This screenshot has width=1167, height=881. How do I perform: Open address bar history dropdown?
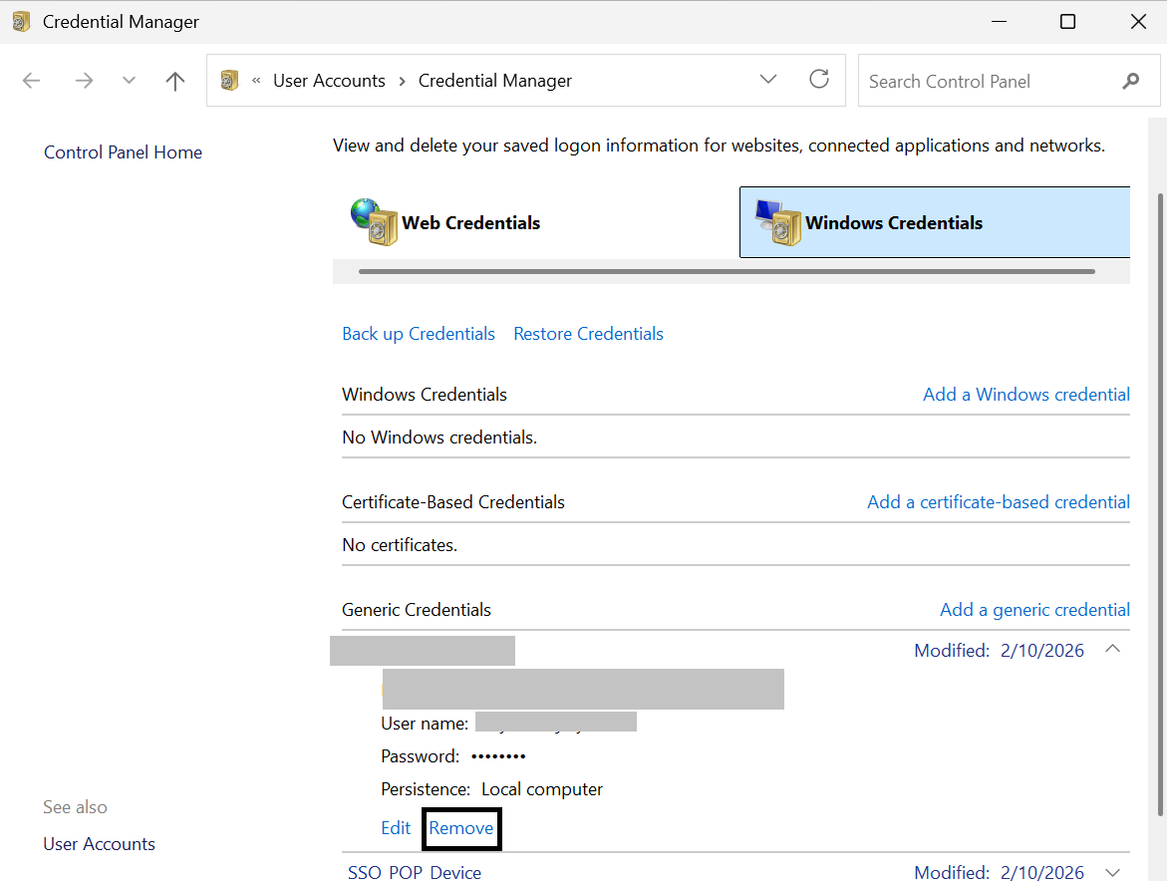tap(768, 79)
